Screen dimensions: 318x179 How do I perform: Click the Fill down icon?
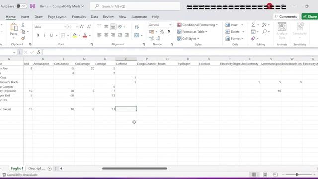(x=253, y=32)
